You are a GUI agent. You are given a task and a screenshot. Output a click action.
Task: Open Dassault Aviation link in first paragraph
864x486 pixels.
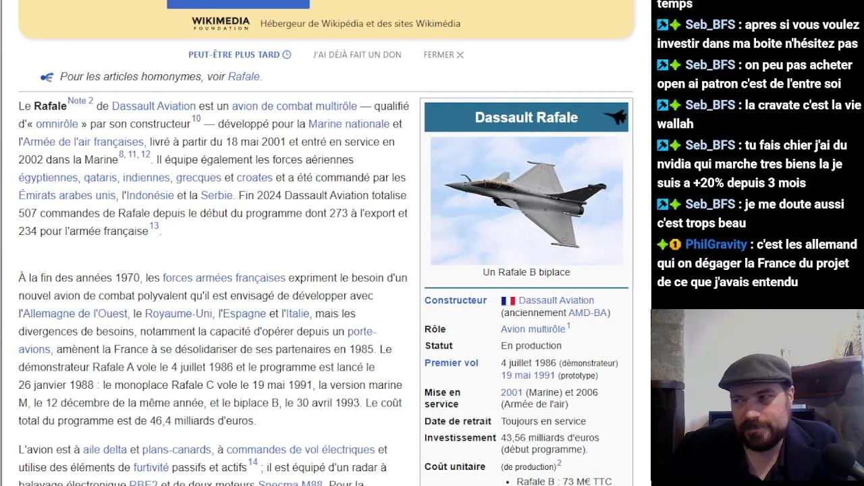point(154,106)
